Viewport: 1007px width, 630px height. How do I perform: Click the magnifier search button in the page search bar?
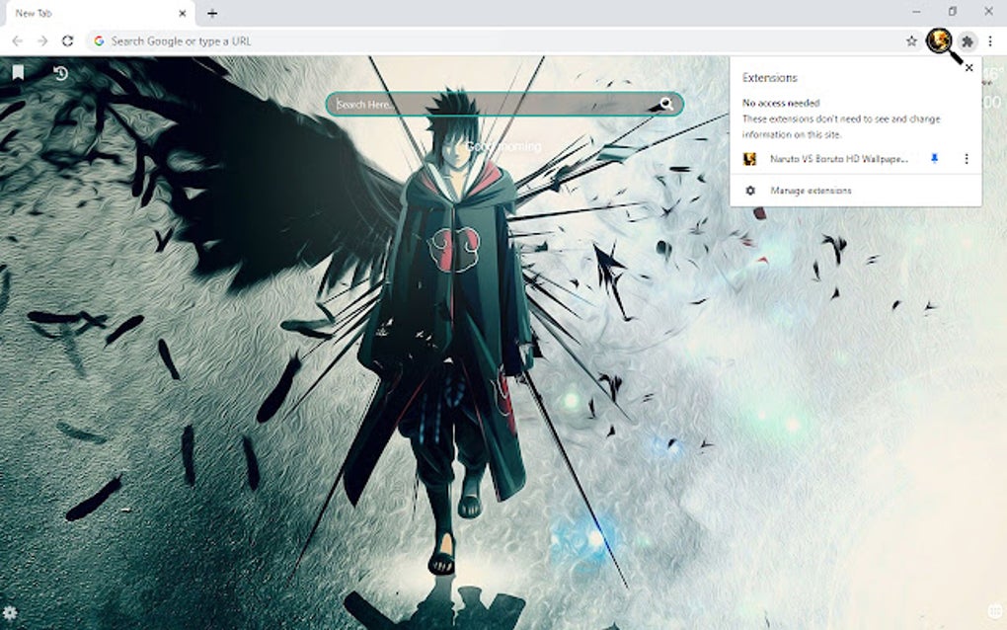pos(666,104)
